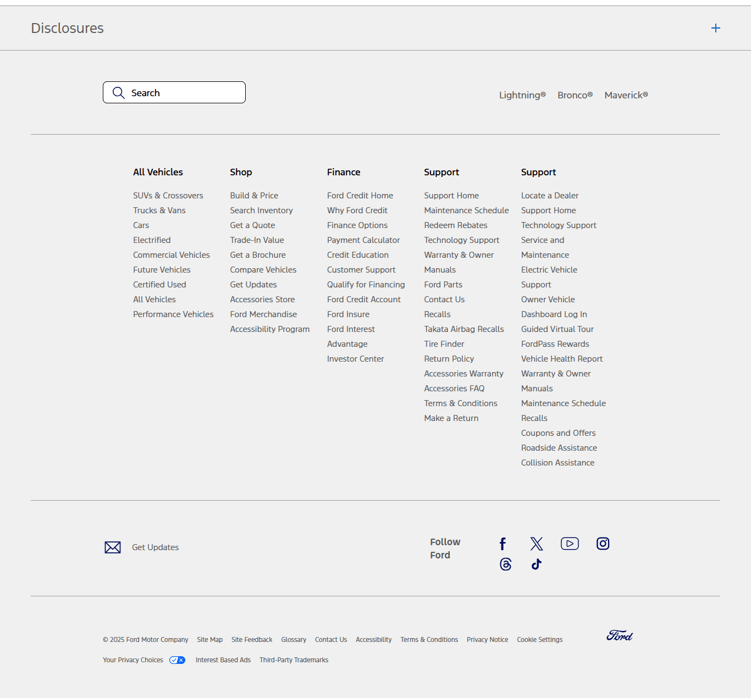The image size is (751, 698).
Task: Open Future Vehicles link
Action: click(162, 270)
